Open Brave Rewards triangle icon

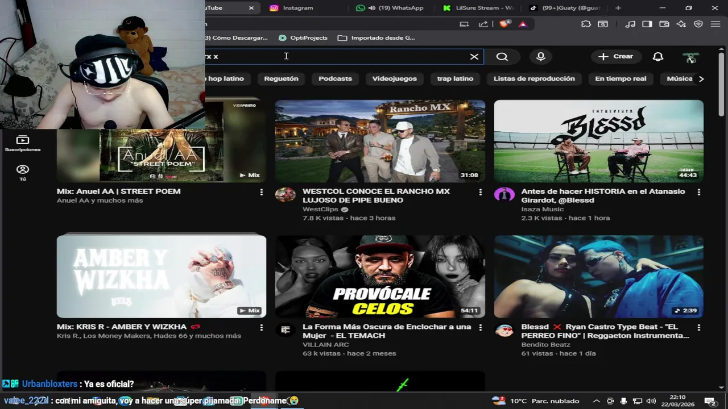523,24
